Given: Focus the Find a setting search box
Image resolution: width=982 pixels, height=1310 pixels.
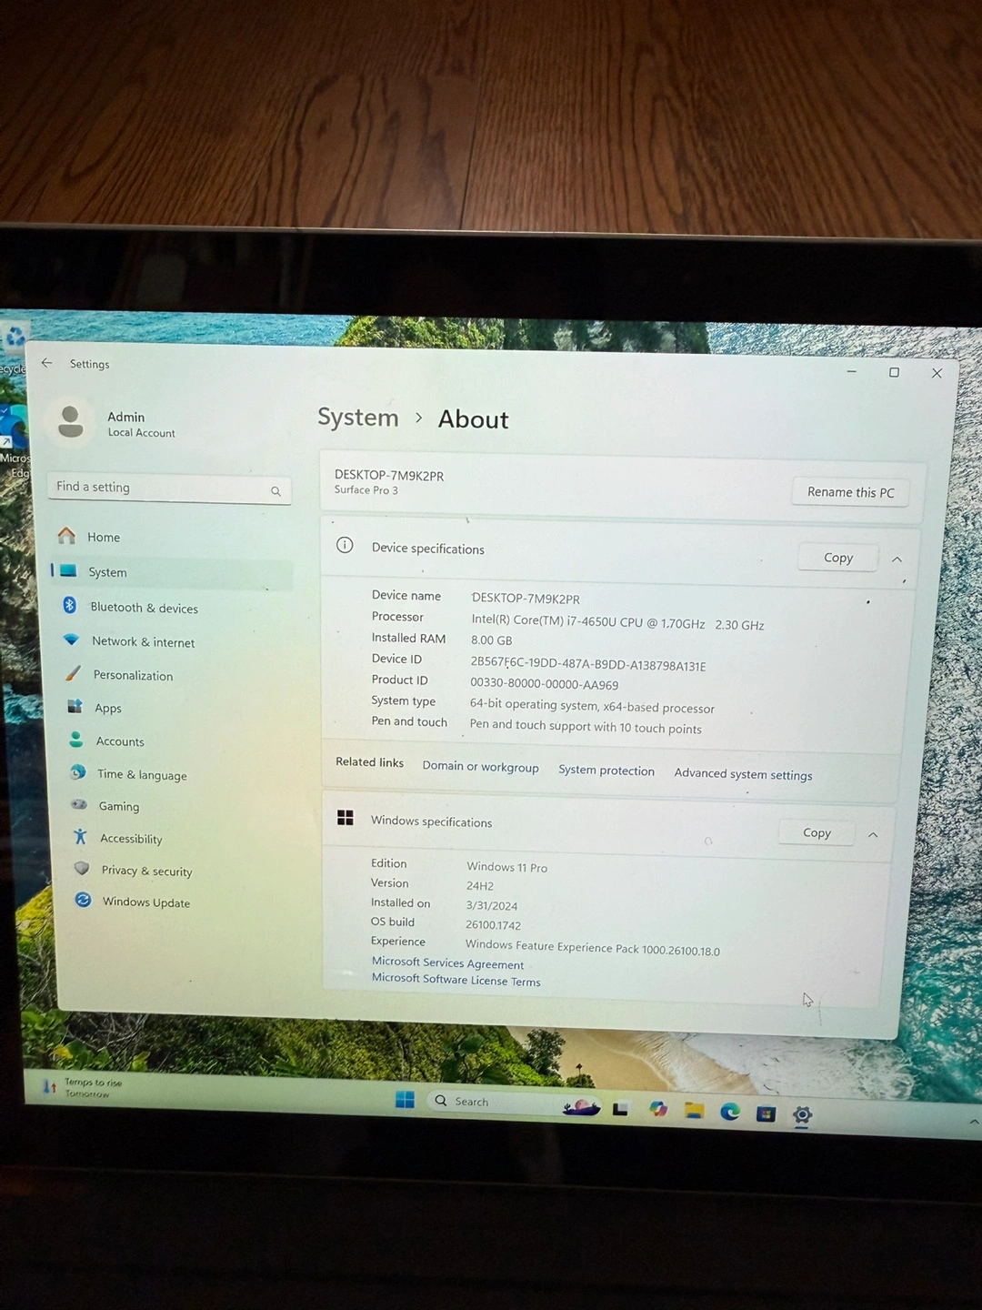Looking at the screenshot, I should pos(169,489).
